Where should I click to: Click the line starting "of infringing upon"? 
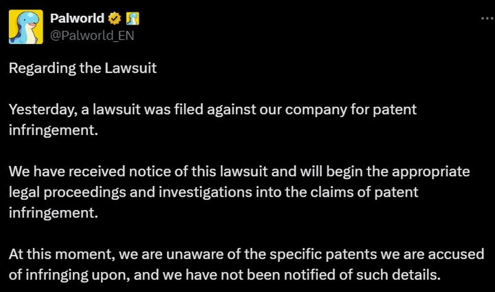point(224,275)
